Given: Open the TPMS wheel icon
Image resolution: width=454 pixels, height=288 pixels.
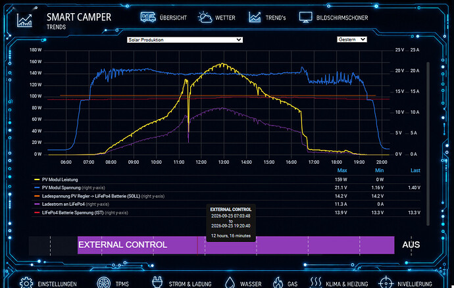Looking at the screenshot, I should click(x=104, y=283).
